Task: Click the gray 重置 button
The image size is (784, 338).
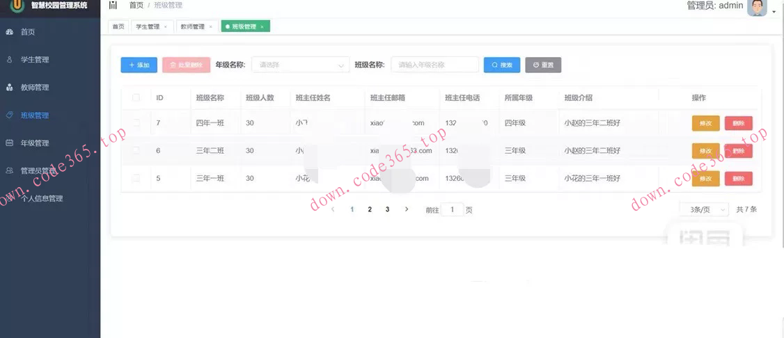Action: pyautogui.click(x=543, y=65)
